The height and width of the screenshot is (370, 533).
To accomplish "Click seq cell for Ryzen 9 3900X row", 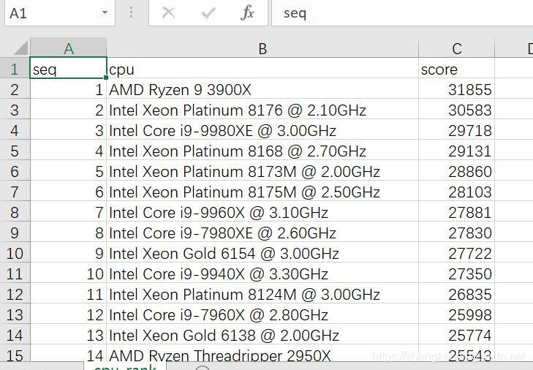I will pyautogui.click(x=68, y=88).
